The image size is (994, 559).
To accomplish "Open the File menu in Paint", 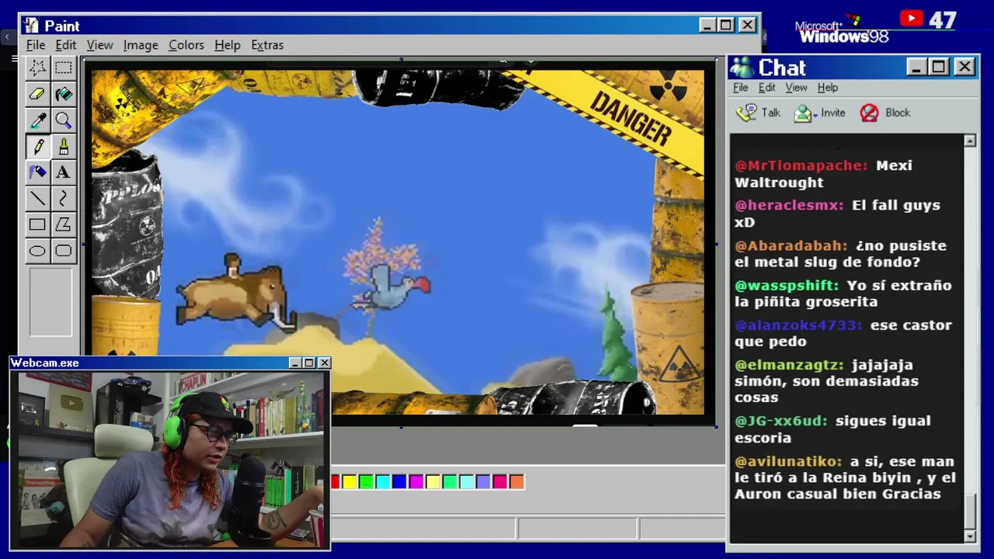I will point(36,45).
